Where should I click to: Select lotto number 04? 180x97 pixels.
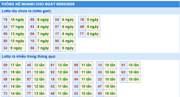pyautogui.click(x=57, y=20)
